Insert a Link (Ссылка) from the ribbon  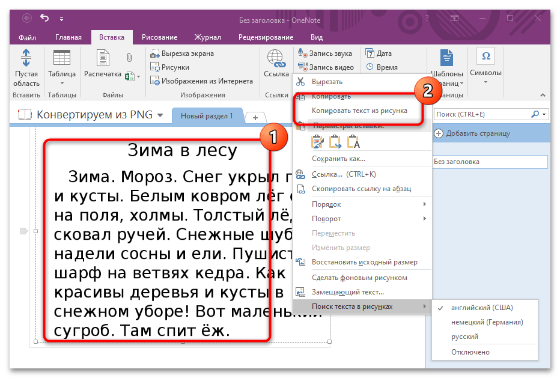click(276, 59)
